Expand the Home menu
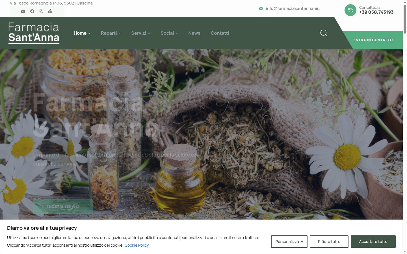Image resolution: width=407 pixels, height=254 pixels. click(82, 33)
